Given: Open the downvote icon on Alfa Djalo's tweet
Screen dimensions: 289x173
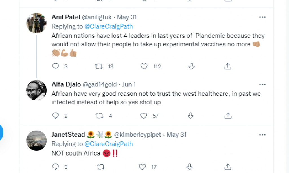Looking at the screenshot, I should [190, 116].
